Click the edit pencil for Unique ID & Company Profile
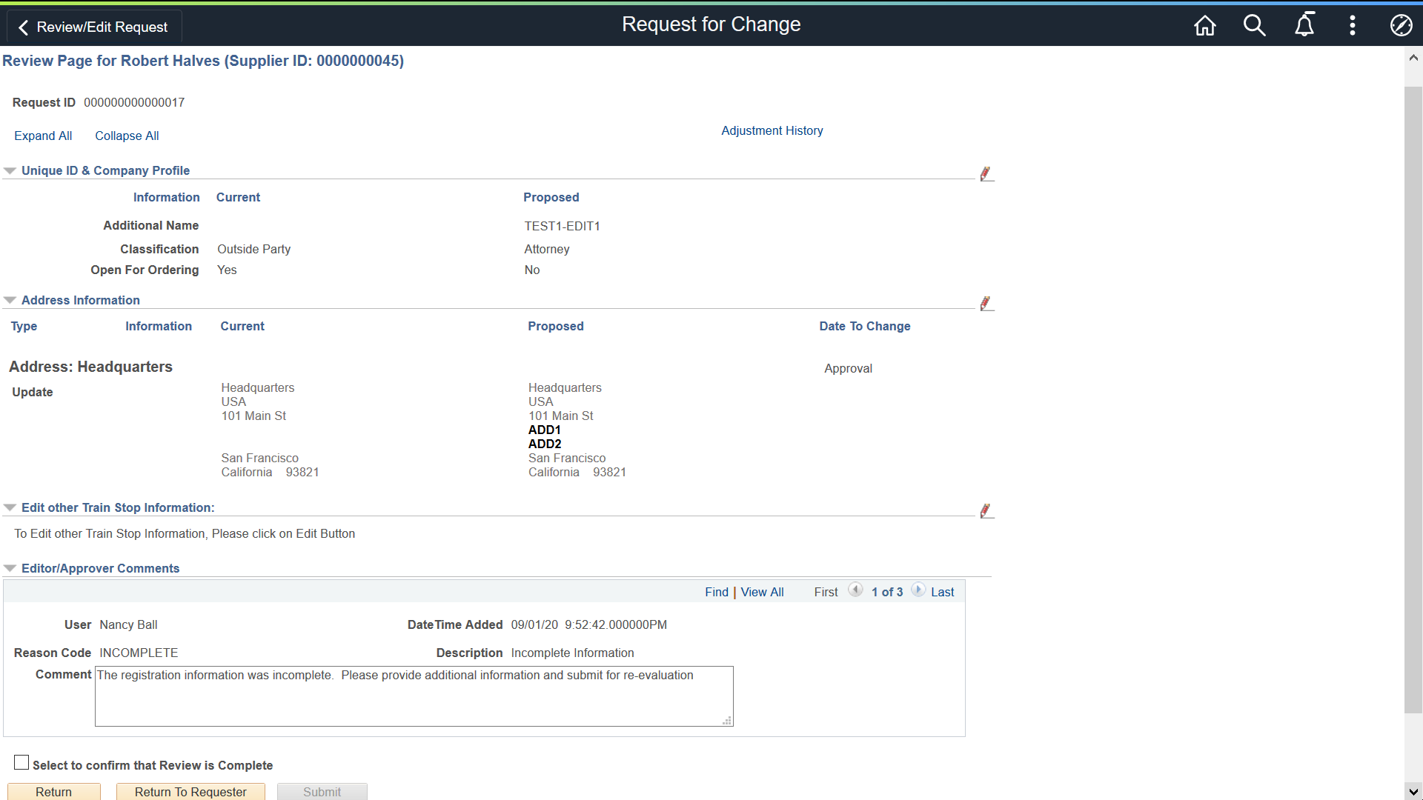The height and width of the screenshot is (800, 1423). (x=986, y=173)
